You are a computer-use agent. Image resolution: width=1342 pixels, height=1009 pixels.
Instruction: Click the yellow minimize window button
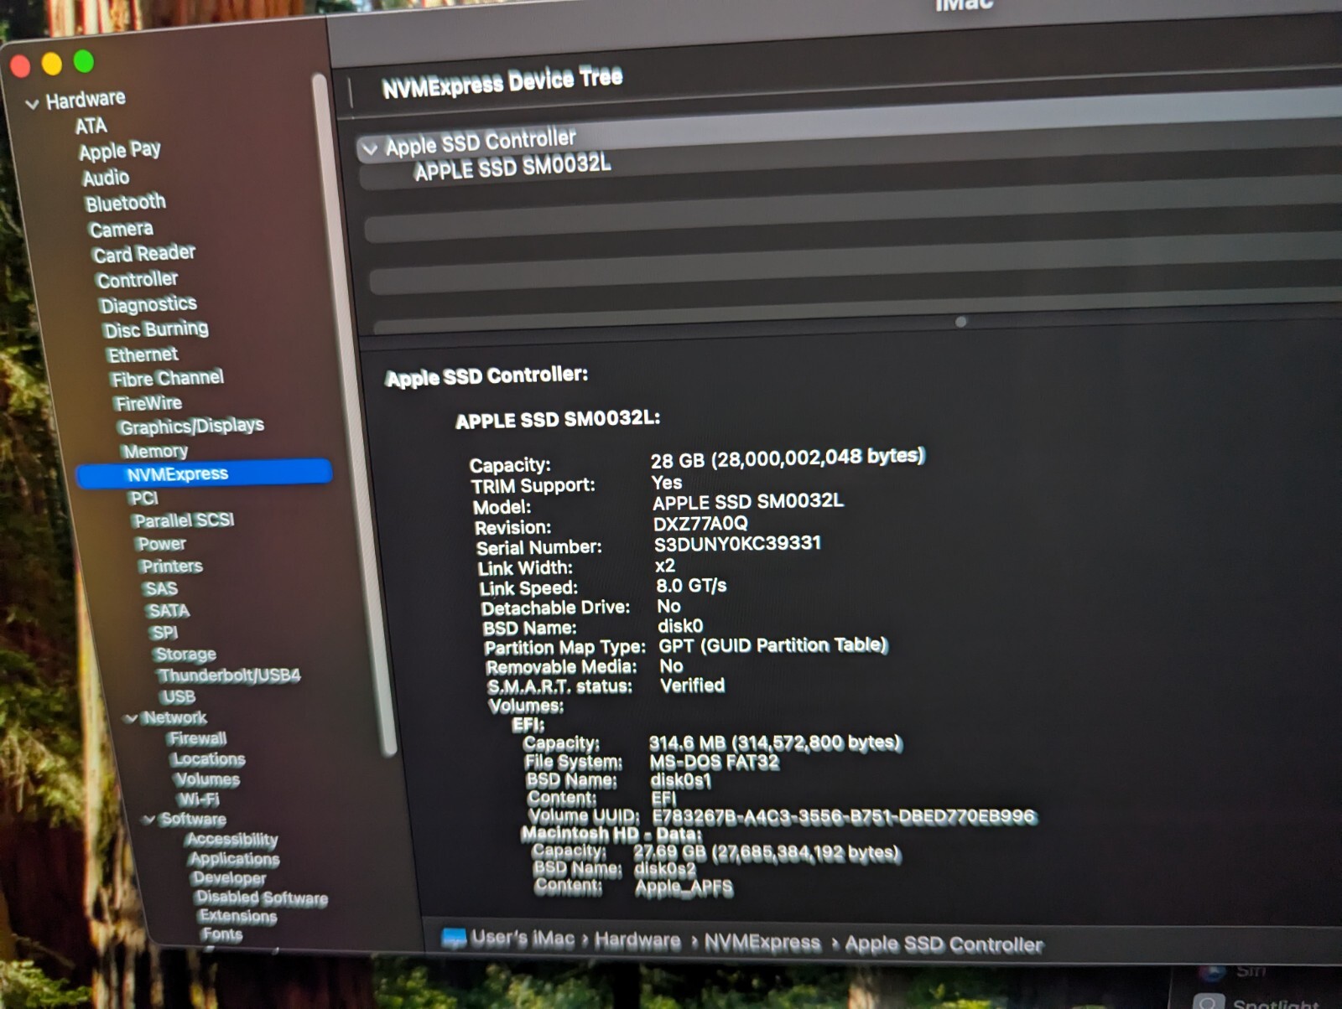[x=52, y=64]
